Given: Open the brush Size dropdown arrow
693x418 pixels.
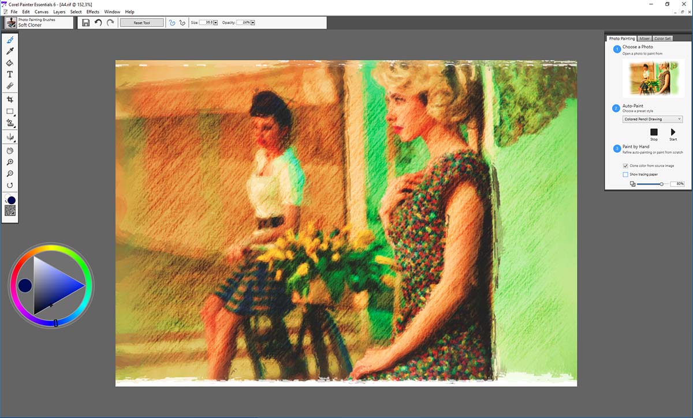Looking at the screenshot, I should coord(217,22).
